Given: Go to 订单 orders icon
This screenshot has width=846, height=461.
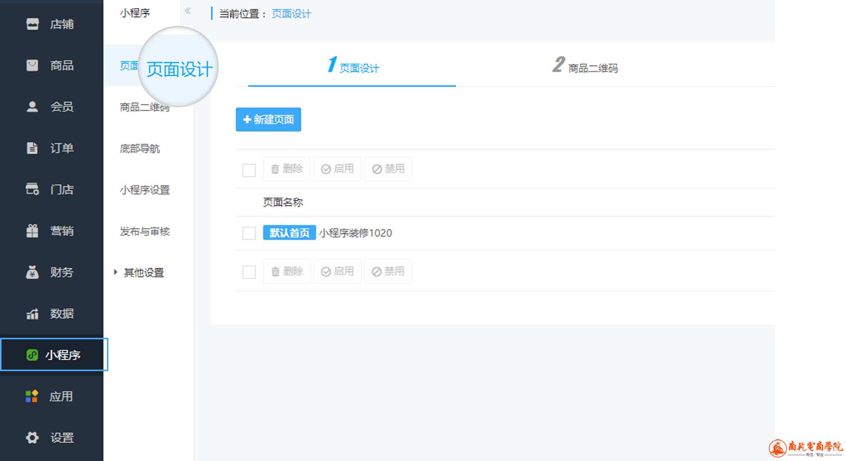Looking at the screenshot, I should click(x=32, y=148).
